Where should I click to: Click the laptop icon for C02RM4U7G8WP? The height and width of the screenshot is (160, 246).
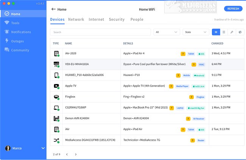point(56,108)
